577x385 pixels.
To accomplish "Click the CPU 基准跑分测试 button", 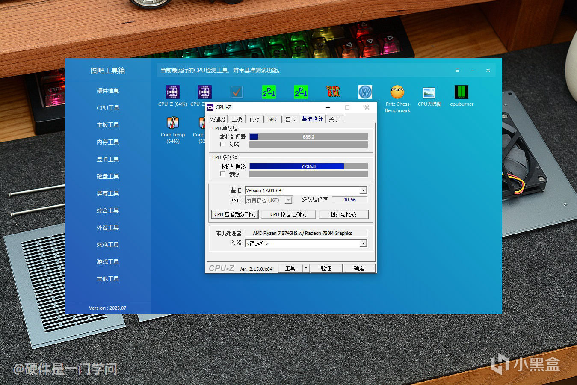I will click(x=235, y=214).
